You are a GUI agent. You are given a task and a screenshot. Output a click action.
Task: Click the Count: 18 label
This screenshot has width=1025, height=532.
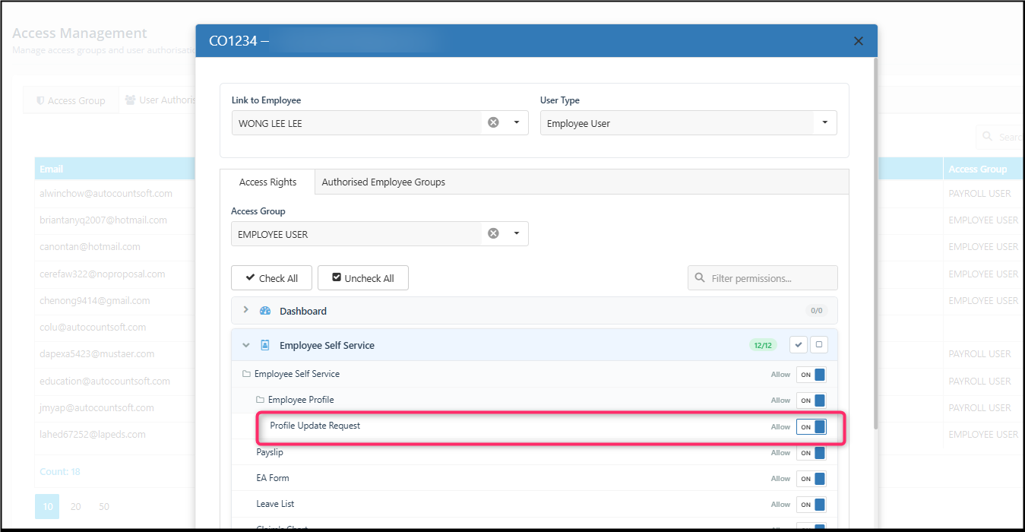pyautogui.click(x=60, y=472)
